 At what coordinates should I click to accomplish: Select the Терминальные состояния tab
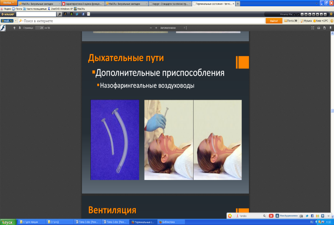tap(213, 4)
